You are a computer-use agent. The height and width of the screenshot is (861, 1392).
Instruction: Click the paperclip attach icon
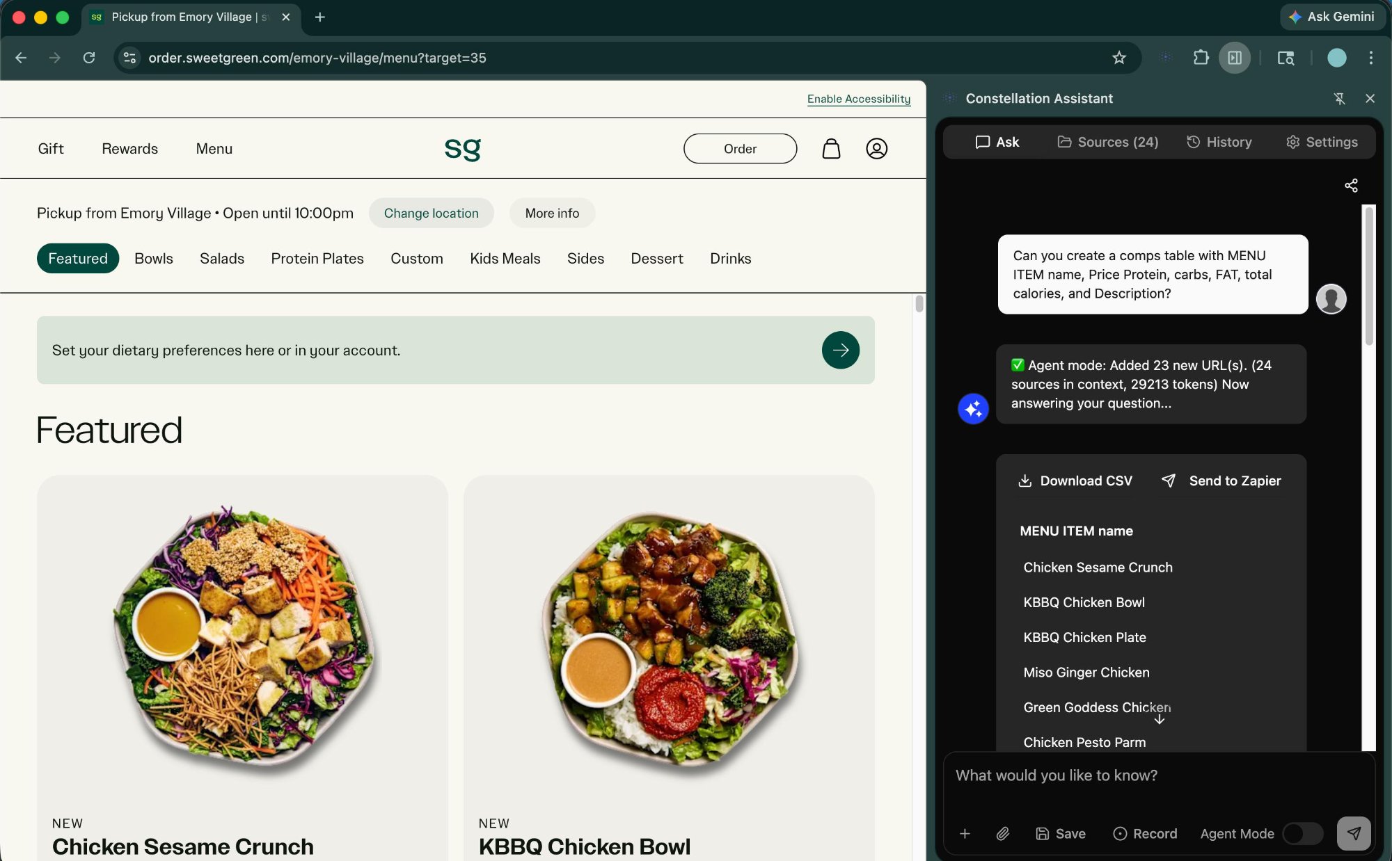tap(1002, 833)
